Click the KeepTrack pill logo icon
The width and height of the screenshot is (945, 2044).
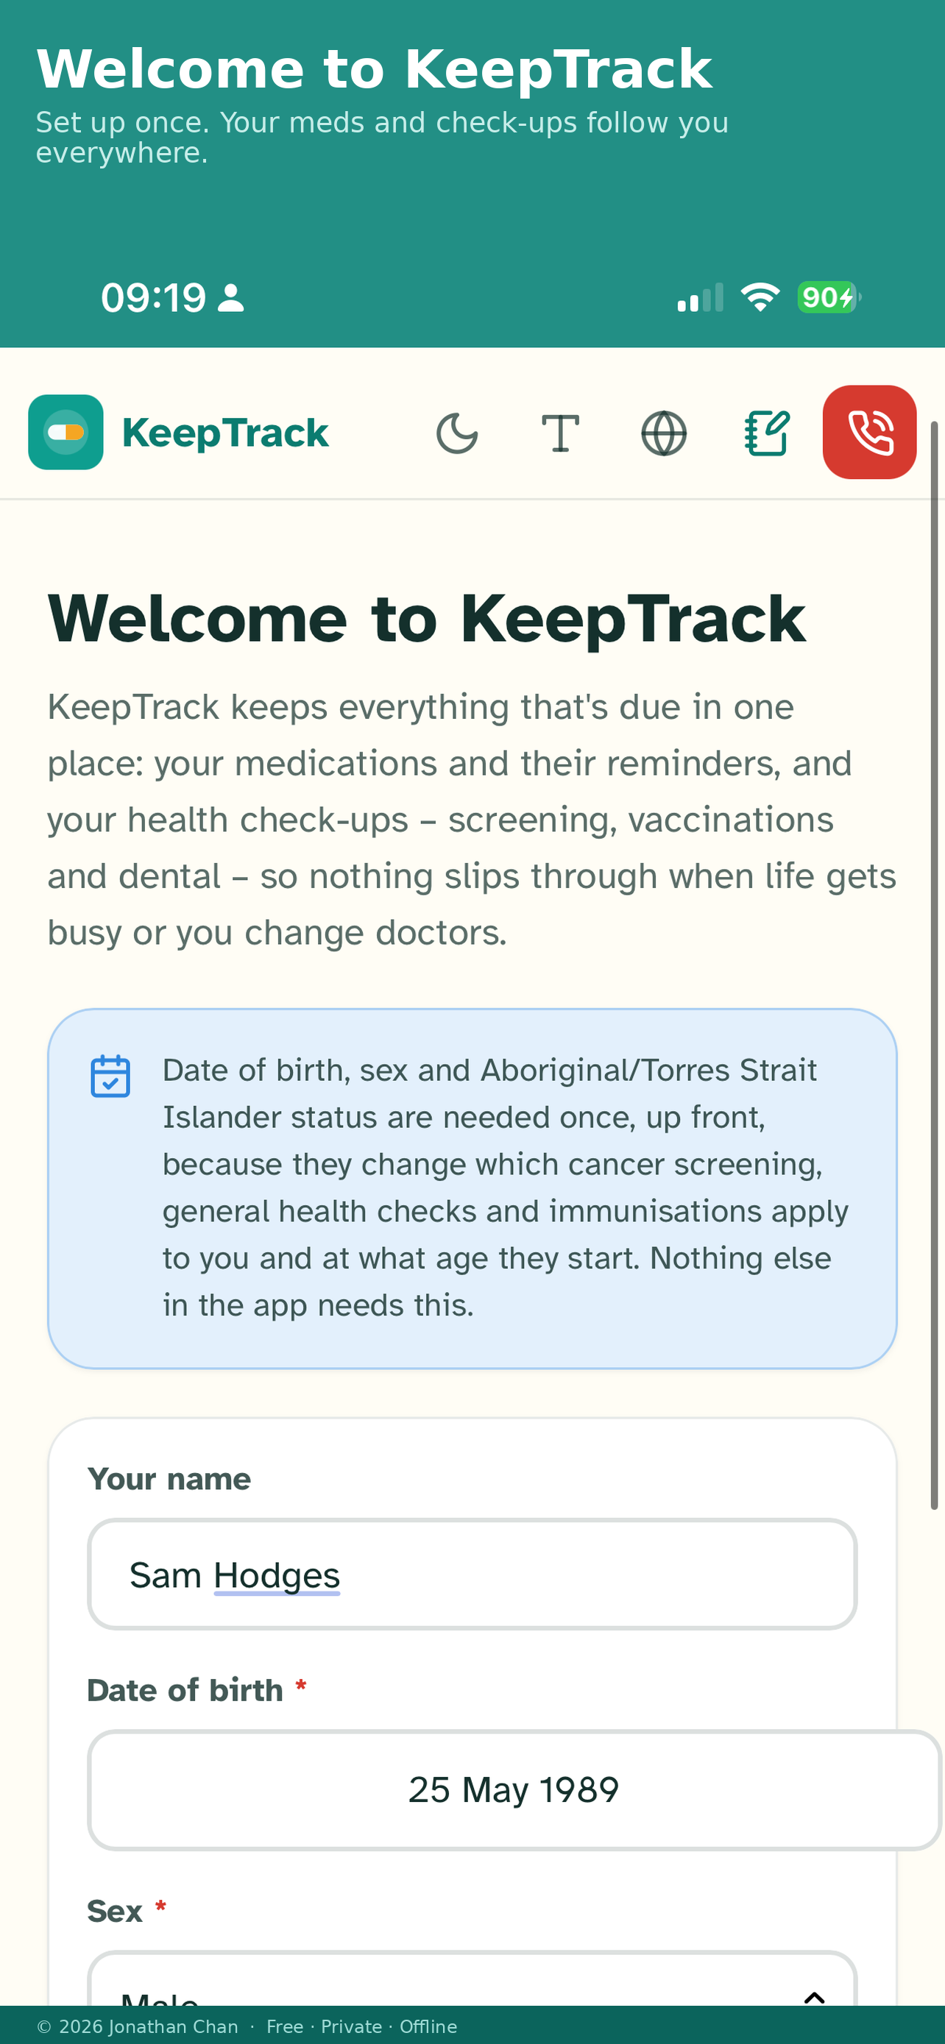[x=66, y=433]
